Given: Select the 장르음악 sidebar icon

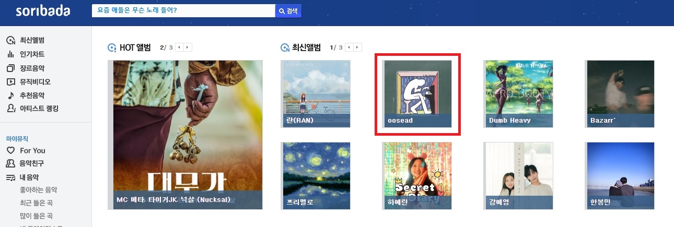Looking at the screenshot, I should tap(10, 68).
